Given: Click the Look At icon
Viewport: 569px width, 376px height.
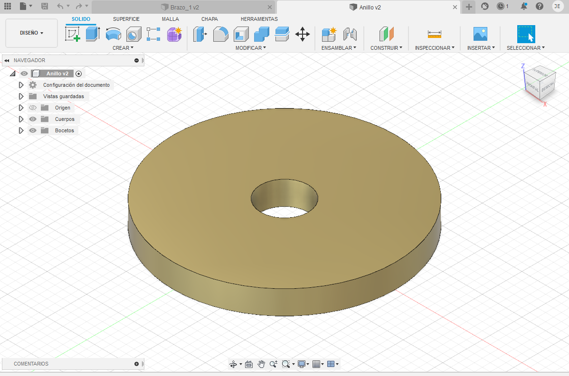Looking at the screenshot, I should [249, 364].
